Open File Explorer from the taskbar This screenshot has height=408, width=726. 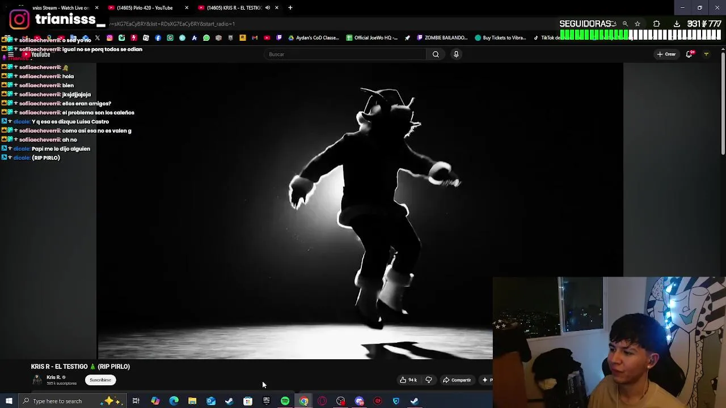[192, 401]
